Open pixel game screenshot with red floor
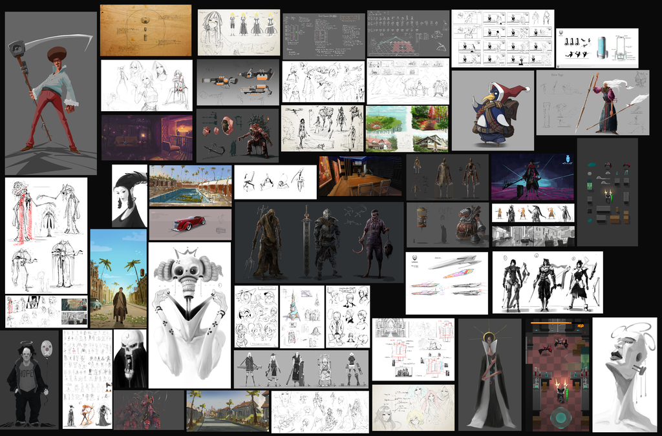This screenshot has width=662, height=436. [x=557, y=375]
